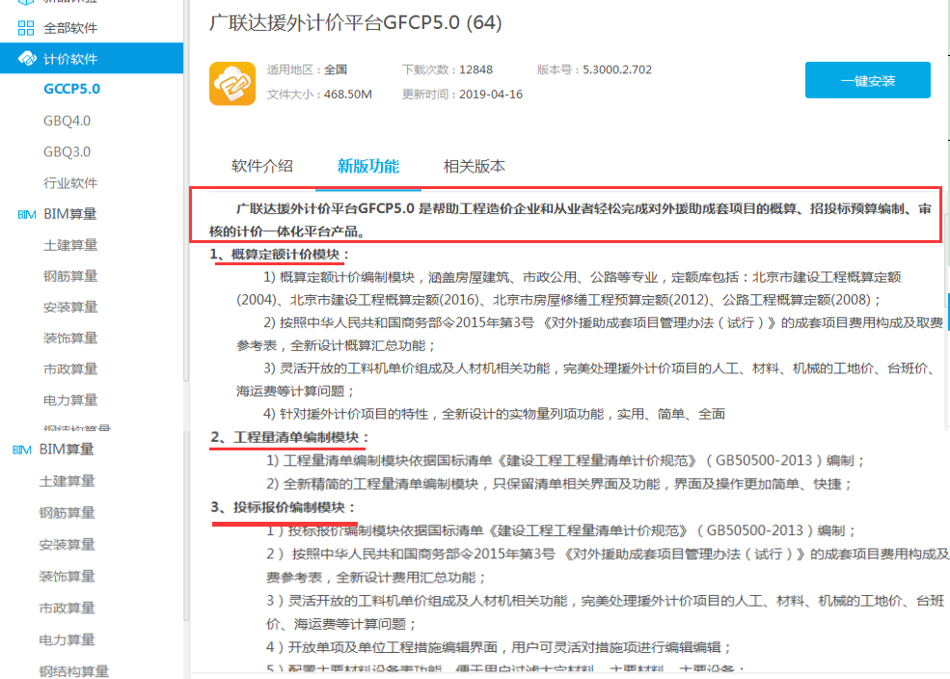Select 计价软件 category in sidebar

(x=92, y=58)
